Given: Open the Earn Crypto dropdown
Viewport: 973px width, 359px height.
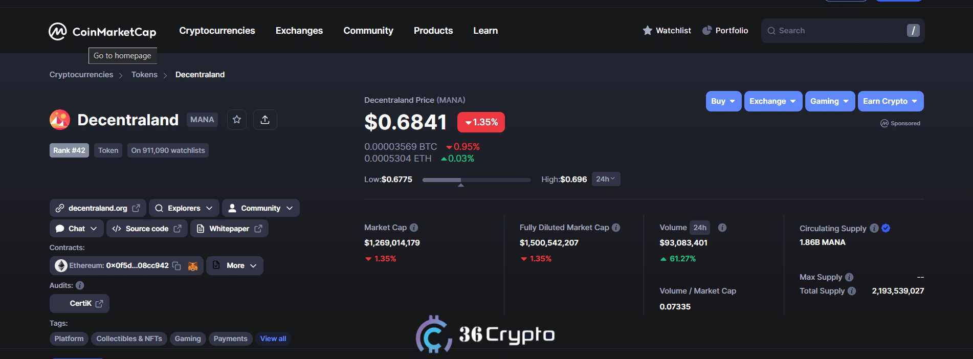Looking at the screenshot, I should [891, 101].
